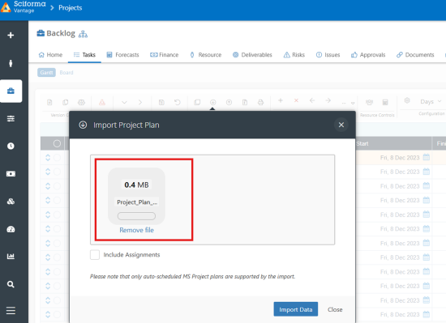Open the Home tab
This screenshot has width=446, height=323.
click(x=50, y=55)
